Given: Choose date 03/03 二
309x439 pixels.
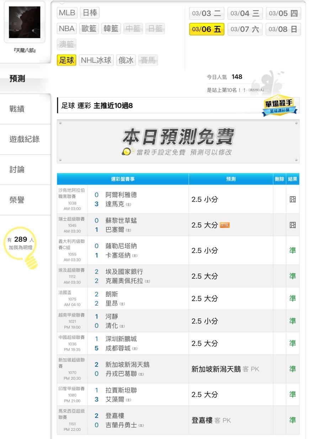Looking at the screenshot, I should point(207,14).
